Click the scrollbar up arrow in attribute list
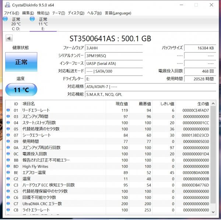 coord(213,104)
